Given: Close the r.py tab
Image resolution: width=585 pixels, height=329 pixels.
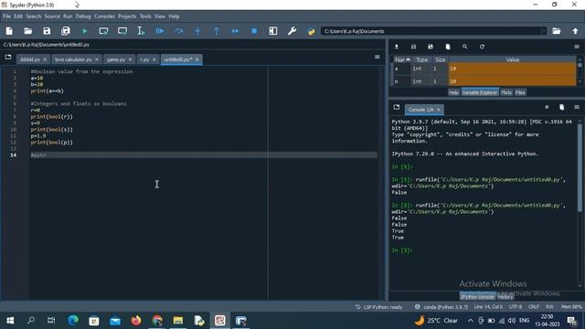Looking at the screenshot, I should tap(154, 59).
